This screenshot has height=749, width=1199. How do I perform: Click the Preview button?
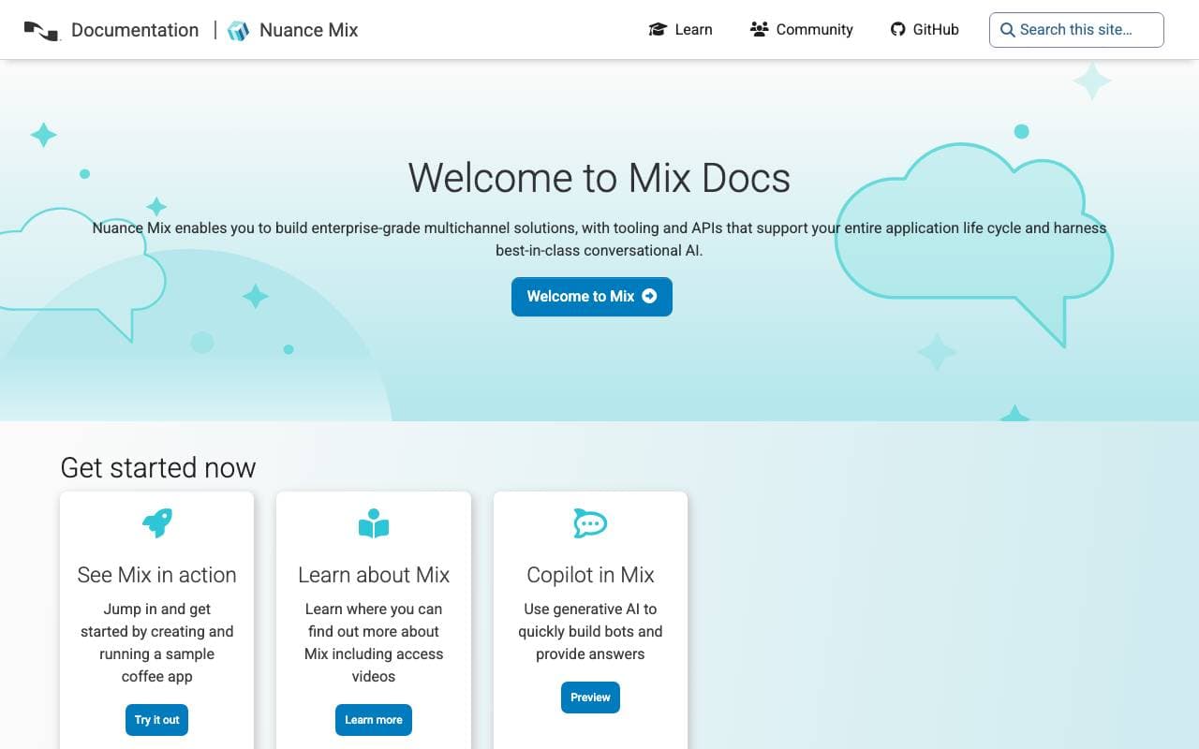click(590, 698)
